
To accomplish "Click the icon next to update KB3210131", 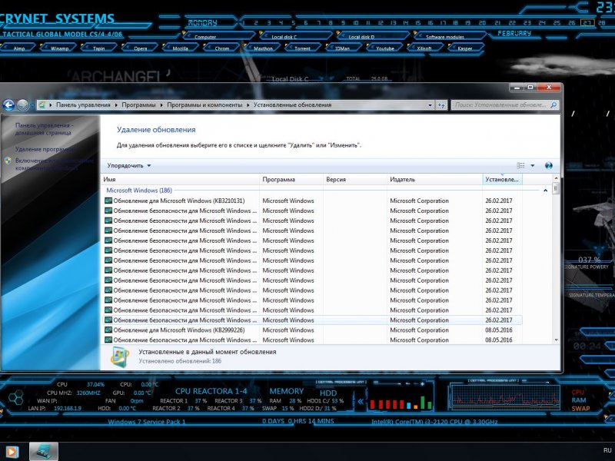I will (108, 201).
